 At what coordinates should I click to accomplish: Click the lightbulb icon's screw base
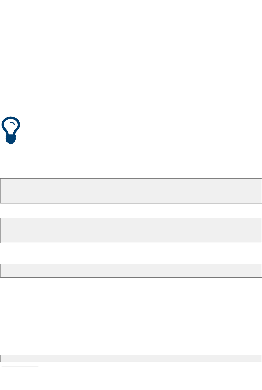pos(11,140)
